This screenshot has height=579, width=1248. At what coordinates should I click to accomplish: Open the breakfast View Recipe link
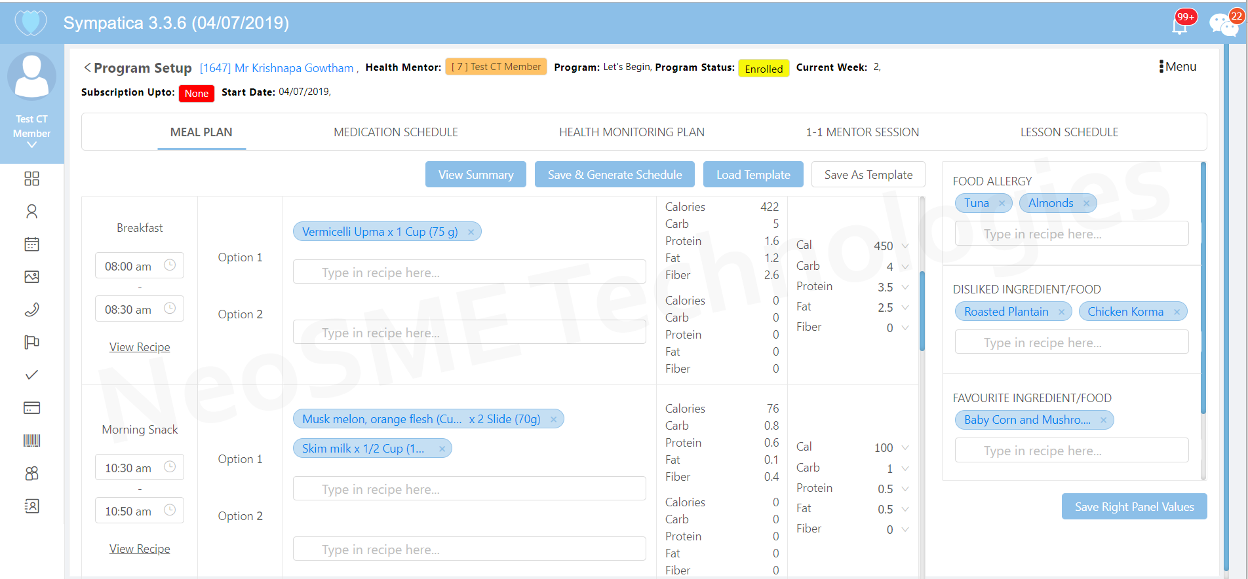point(140,347)
